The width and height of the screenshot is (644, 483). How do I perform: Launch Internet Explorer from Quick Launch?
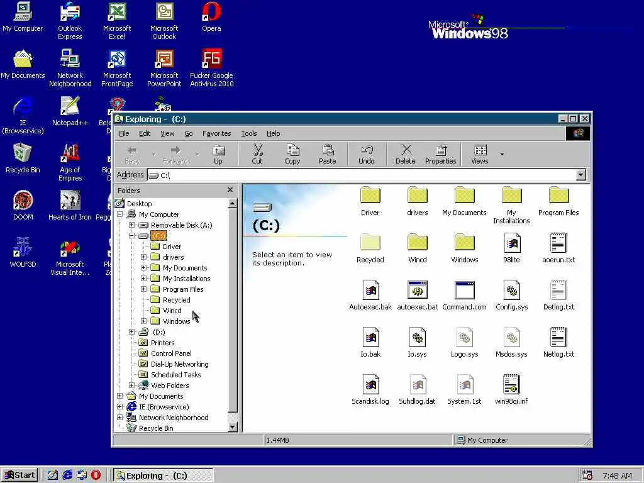click(x=67, y=475)
